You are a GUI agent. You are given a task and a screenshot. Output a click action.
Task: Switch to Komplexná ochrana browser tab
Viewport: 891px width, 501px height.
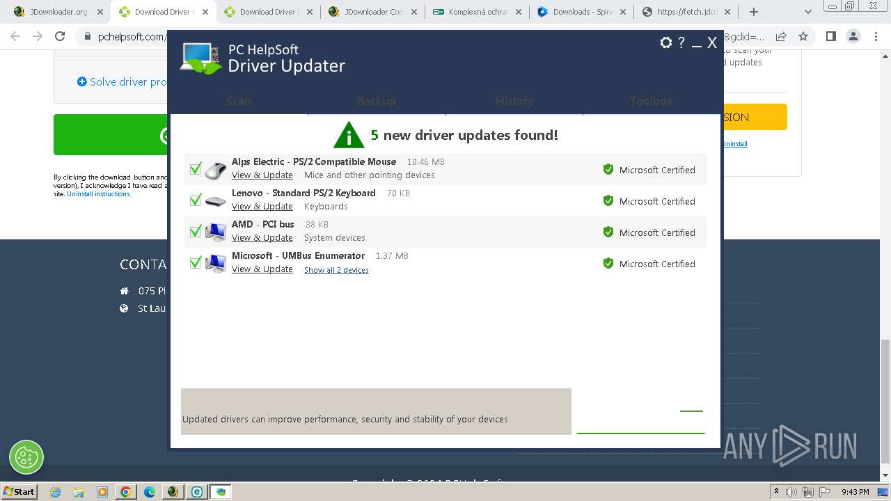point(477,12)
